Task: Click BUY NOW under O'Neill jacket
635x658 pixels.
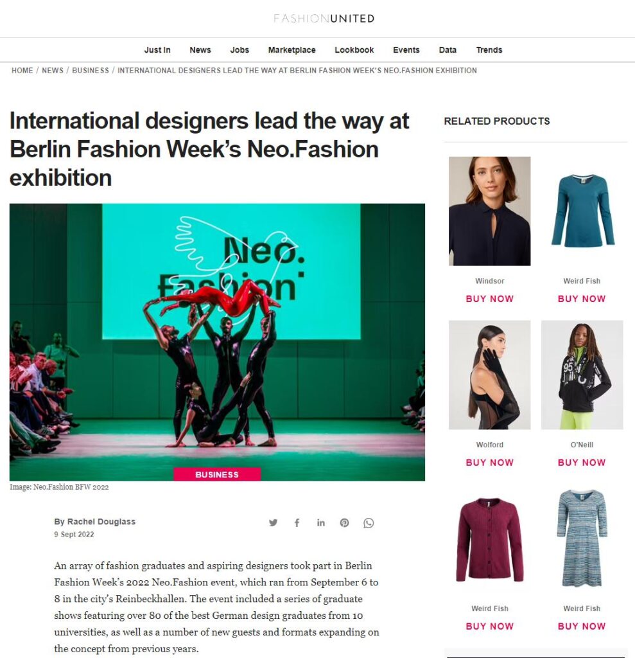Action: [582, 463]
